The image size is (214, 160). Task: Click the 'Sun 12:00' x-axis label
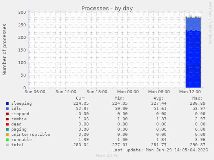(x=66, y=92)
